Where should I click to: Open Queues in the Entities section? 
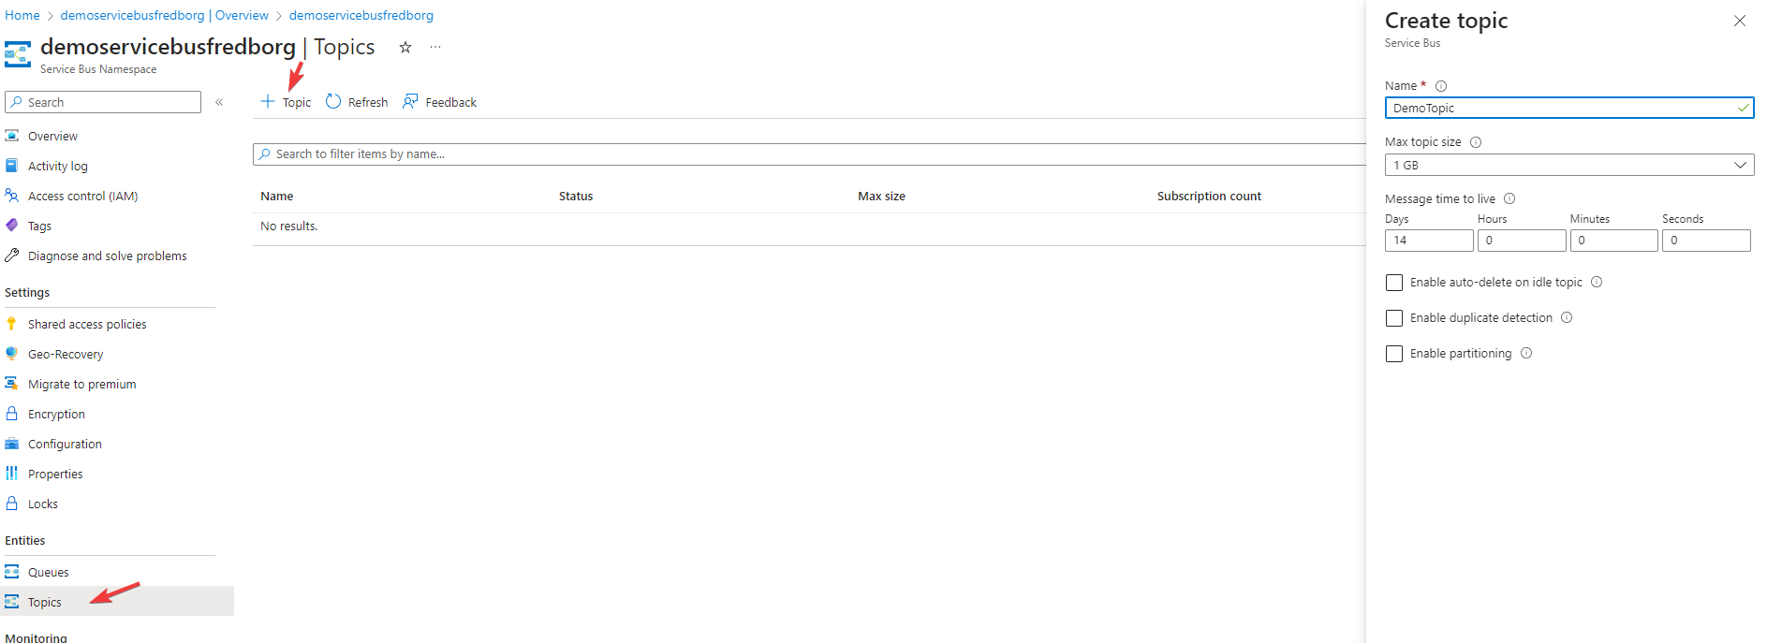click(48, 573)
